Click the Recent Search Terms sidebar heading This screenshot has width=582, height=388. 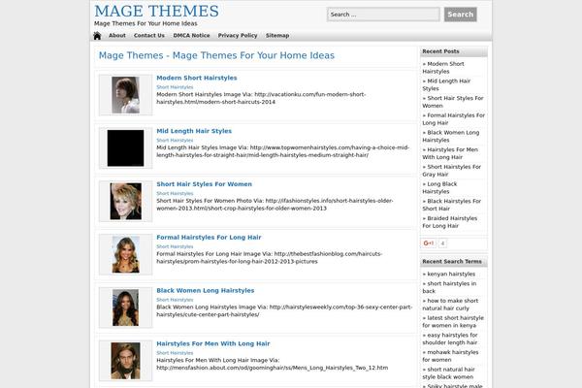pos(452,261)
